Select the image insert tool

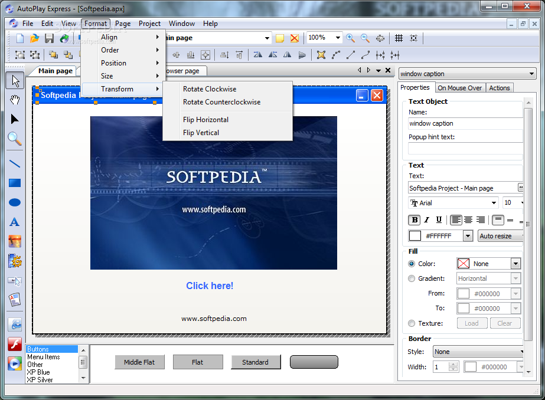15,241
